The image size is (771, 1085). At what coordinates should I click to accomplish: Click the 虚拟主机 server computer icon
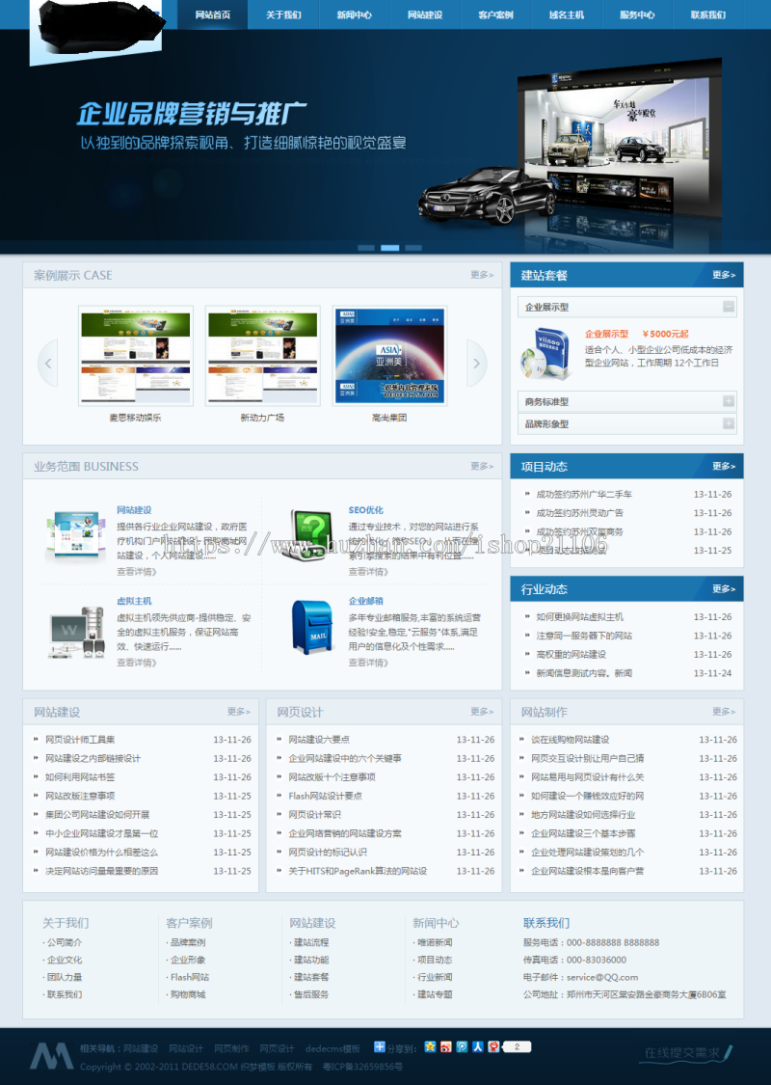click(77, 632)
